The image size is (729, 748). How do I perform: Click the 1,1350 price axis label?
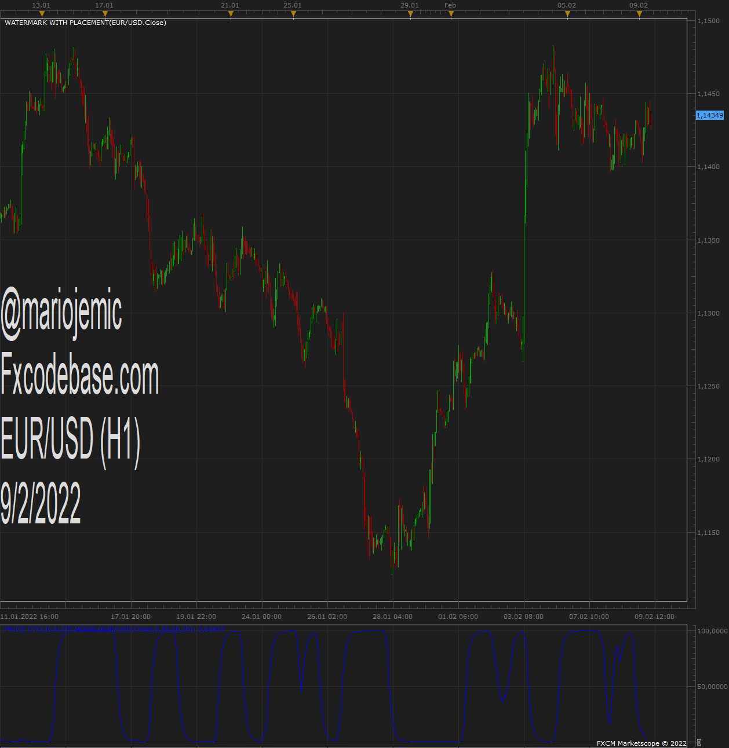pos(708,240)
